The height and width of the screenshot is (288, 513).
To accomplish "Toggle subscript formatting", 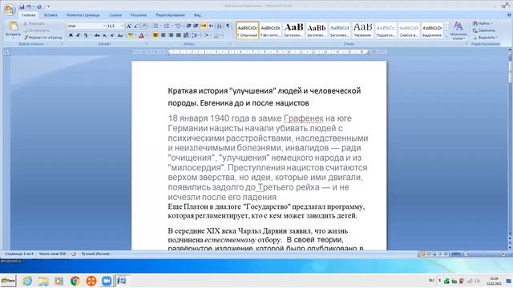I will point(104,35).
